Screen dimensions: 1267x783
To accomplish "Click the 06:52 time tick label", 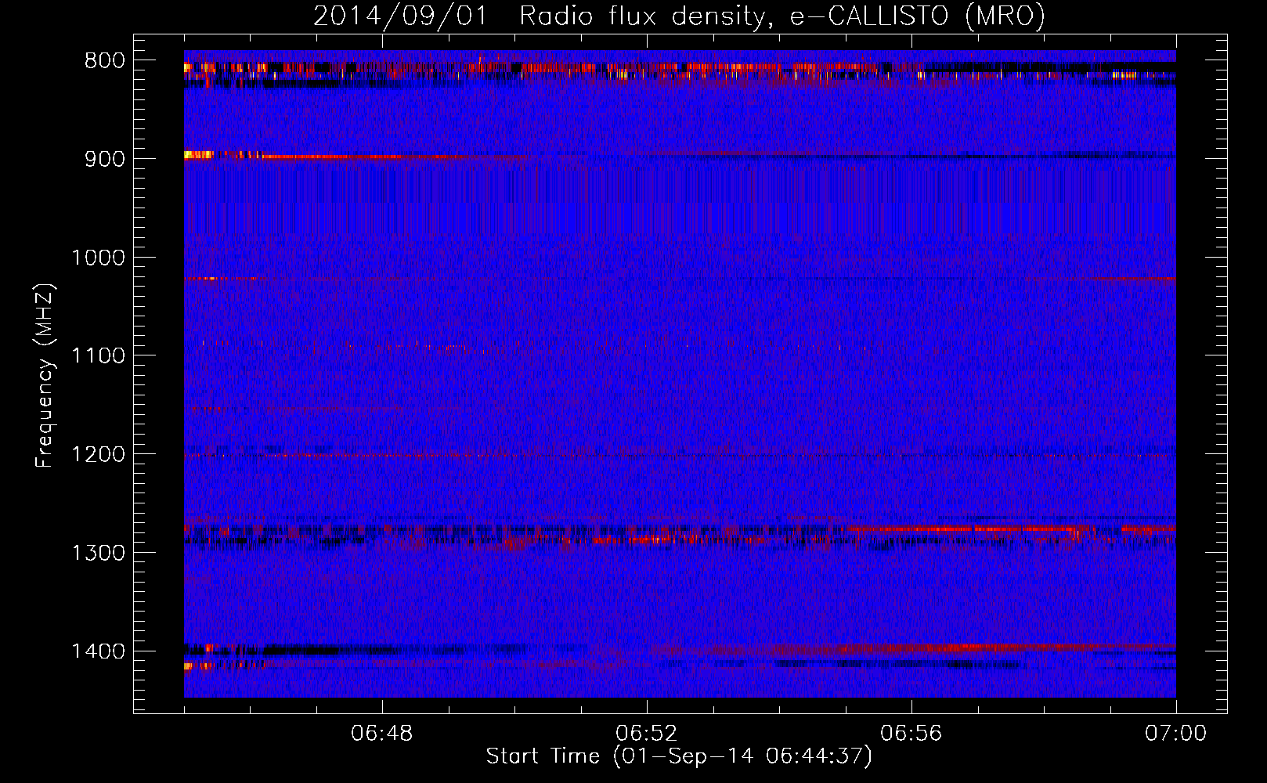I will pyautogui.click(x=647, y=734).
